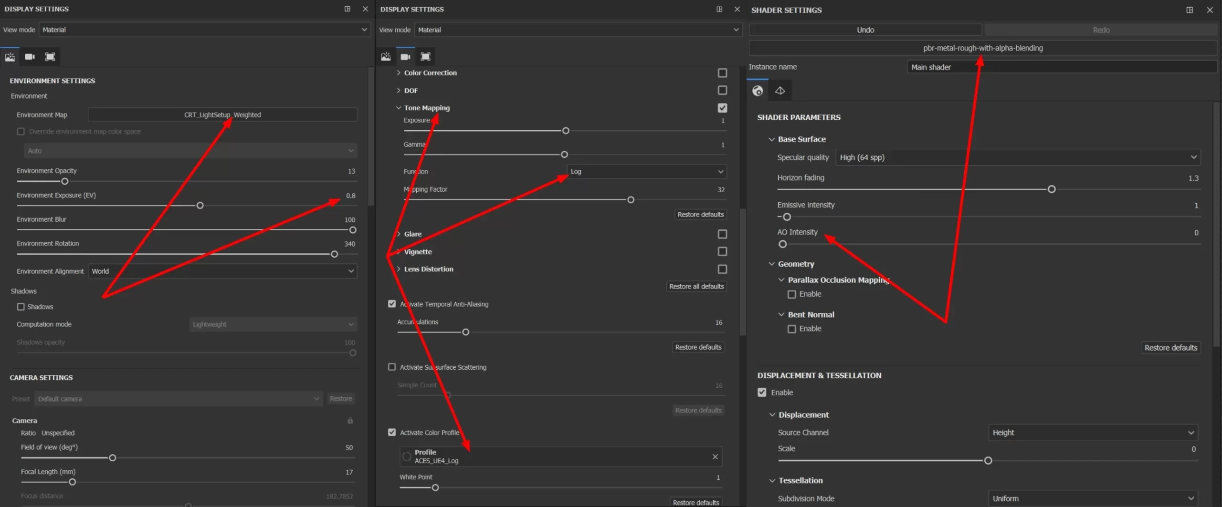Collapse the Base Surface section
The image size is (1222, 507).
pyautogui.click(x=771, y=139)
